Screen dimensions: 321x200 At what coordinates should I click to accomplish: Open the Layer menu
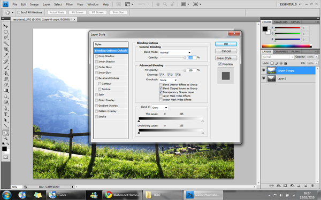[46, 4]
